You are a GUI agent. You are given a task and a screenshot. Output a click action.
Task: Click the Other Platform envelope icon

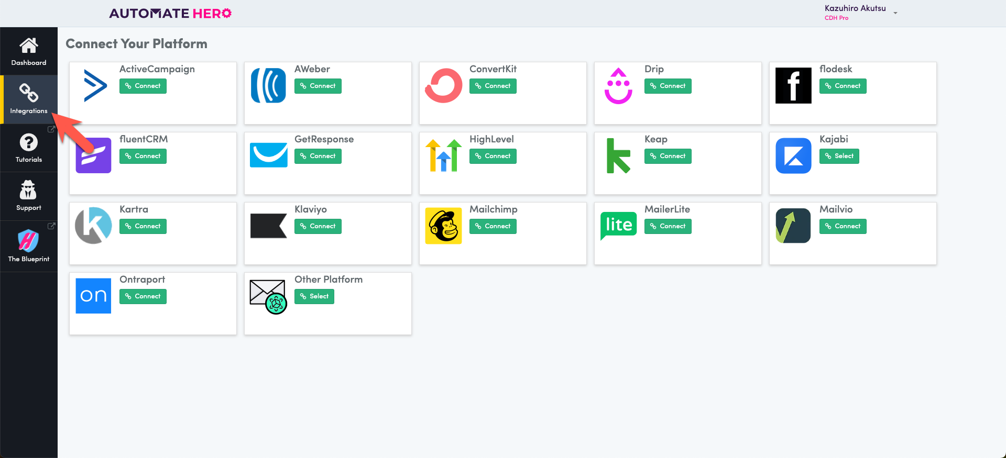point(268,296)
